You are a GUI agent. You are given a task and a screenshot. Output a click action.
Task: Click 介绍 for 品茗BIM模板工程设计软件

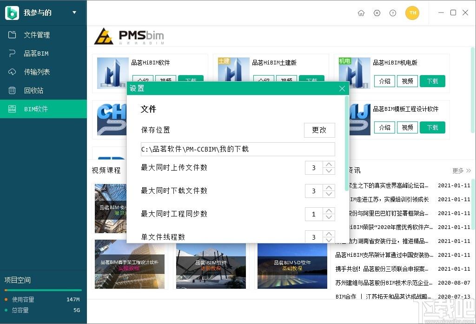coord(384,127)
